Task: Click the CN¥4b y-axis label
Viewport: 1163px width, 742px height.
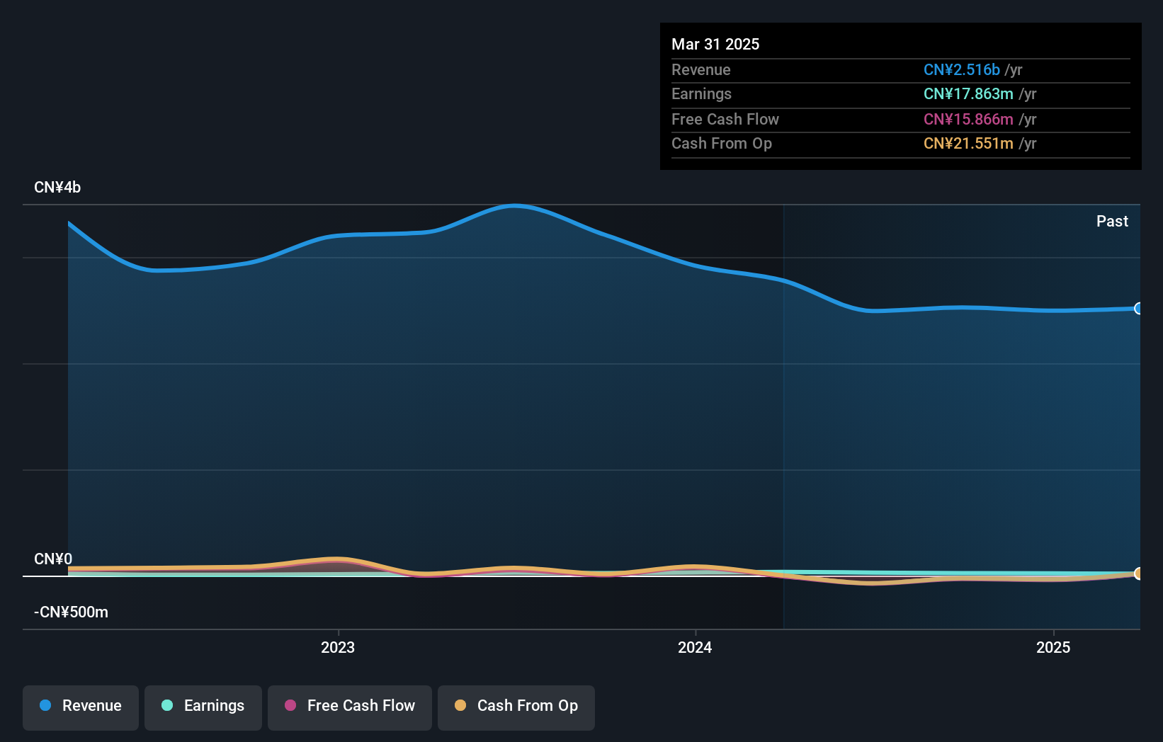Action: pos(57,188)
